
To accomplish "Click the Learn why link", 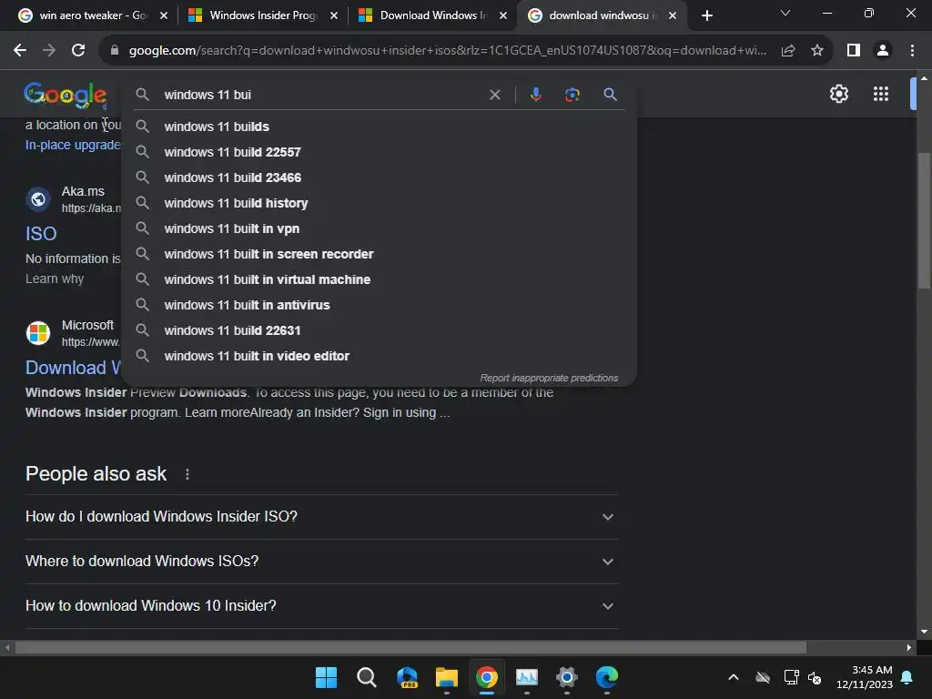I will pyautogui.click(x=55, y=279).
